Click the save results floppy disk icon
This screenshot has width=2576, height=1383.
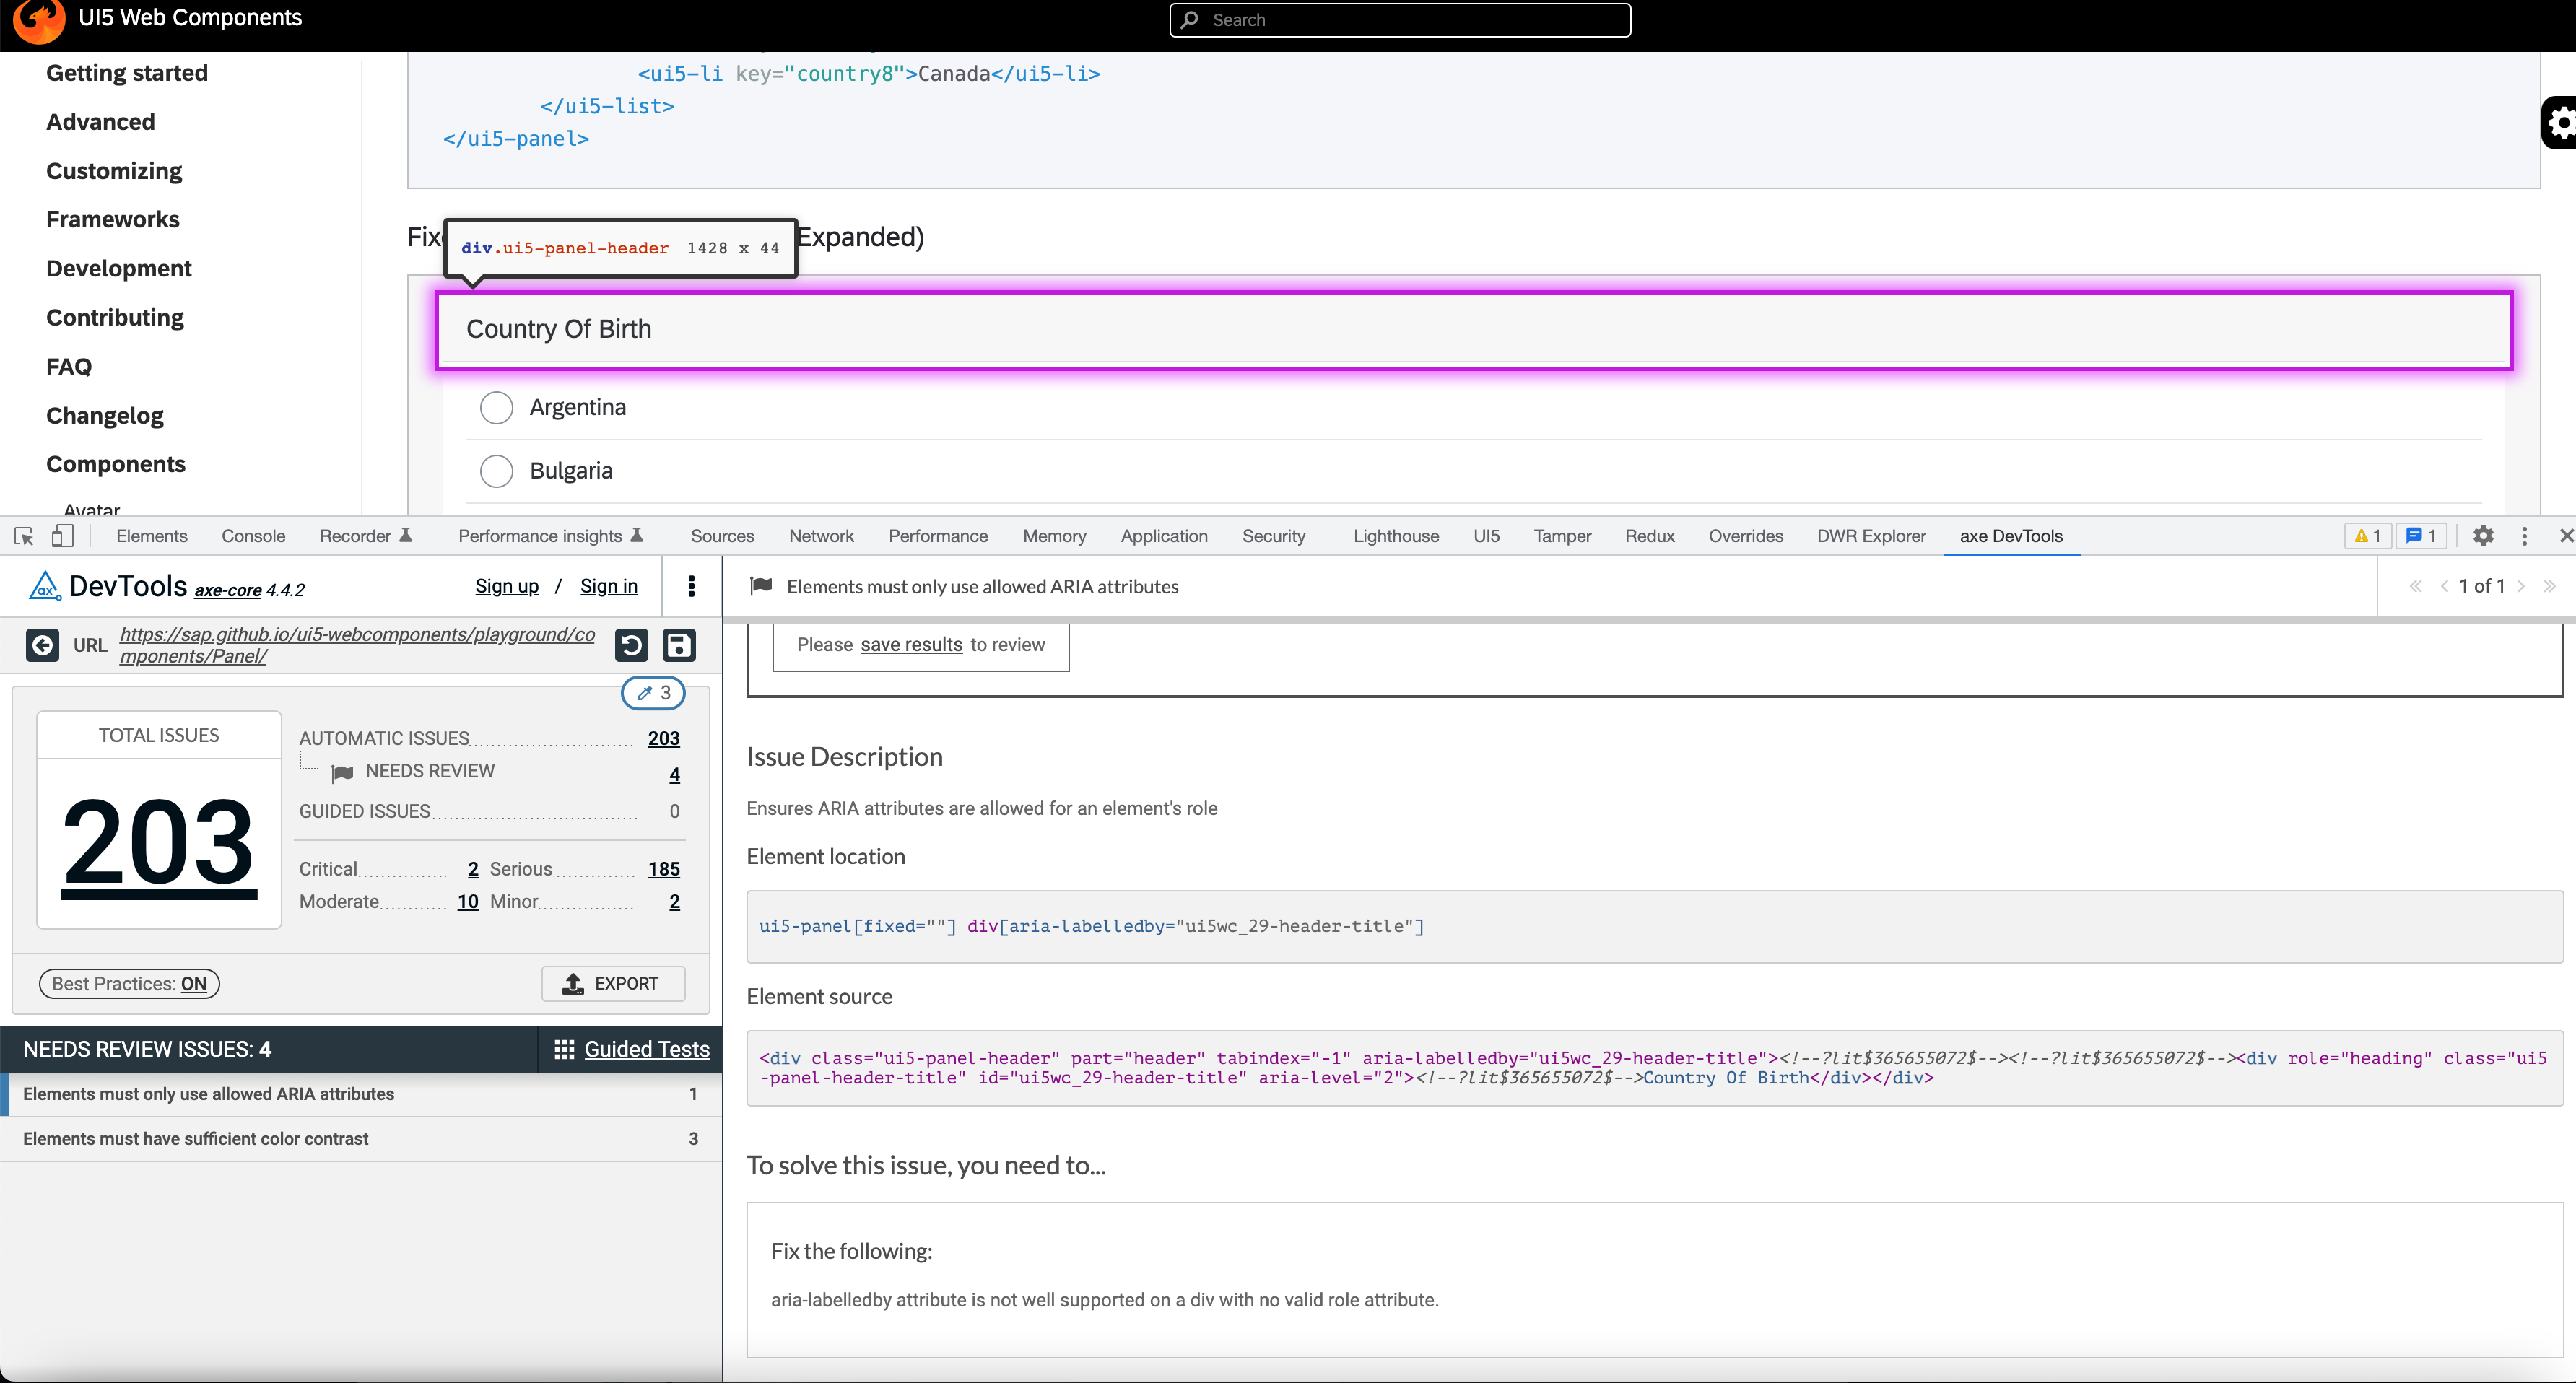point(679,645)
